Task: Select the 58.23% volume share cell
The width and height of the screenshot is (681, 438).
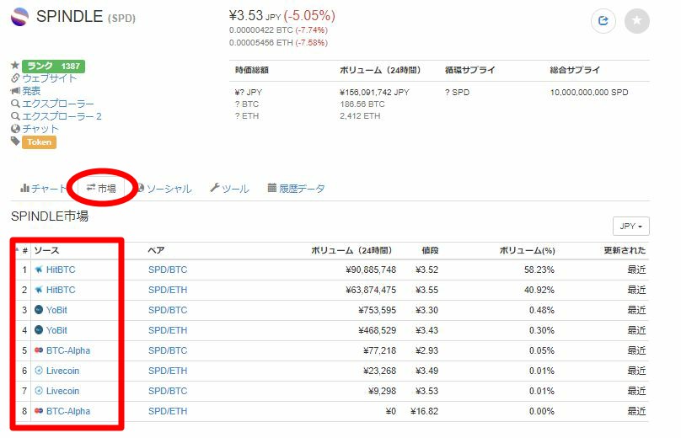Action: (x=539, y=270)
